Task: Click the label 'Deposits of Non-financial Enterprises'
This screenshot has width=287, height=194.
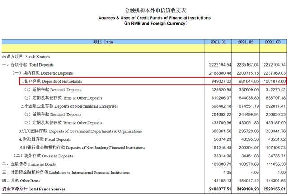Action: coord(86,106)
